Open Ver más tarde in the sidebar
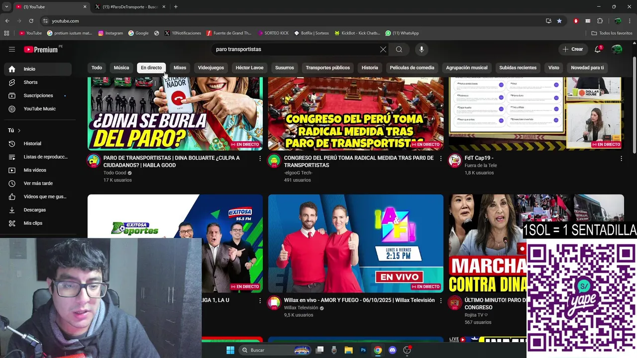637x358 pixels. point(38,183)
